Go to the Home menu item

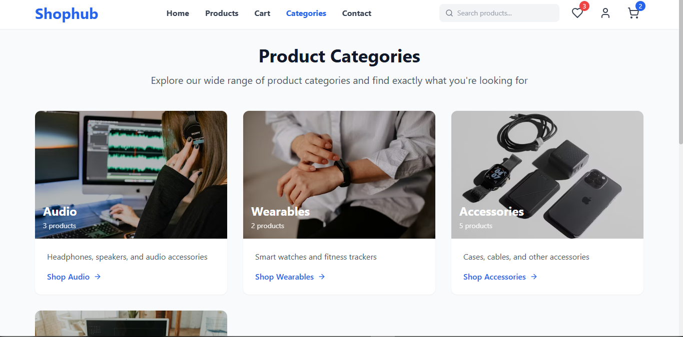point(178,13)
